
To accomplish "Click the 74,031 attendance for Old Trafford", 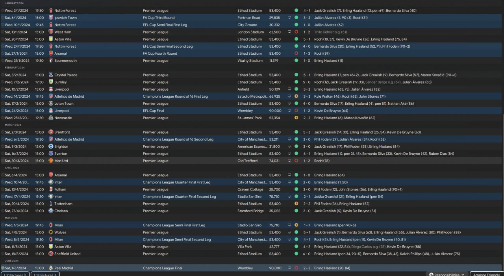I will click(274, 161).
